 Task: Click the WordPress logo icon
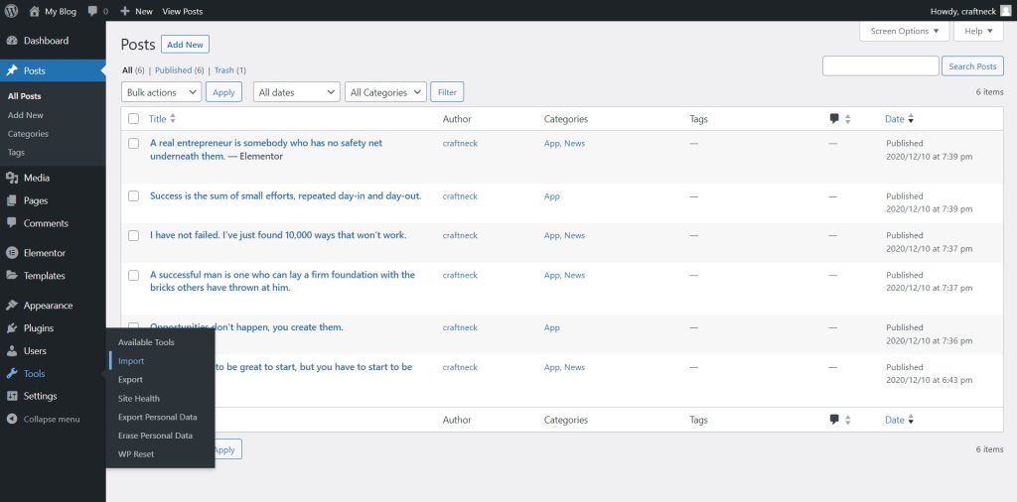click(x=11, y=11)
